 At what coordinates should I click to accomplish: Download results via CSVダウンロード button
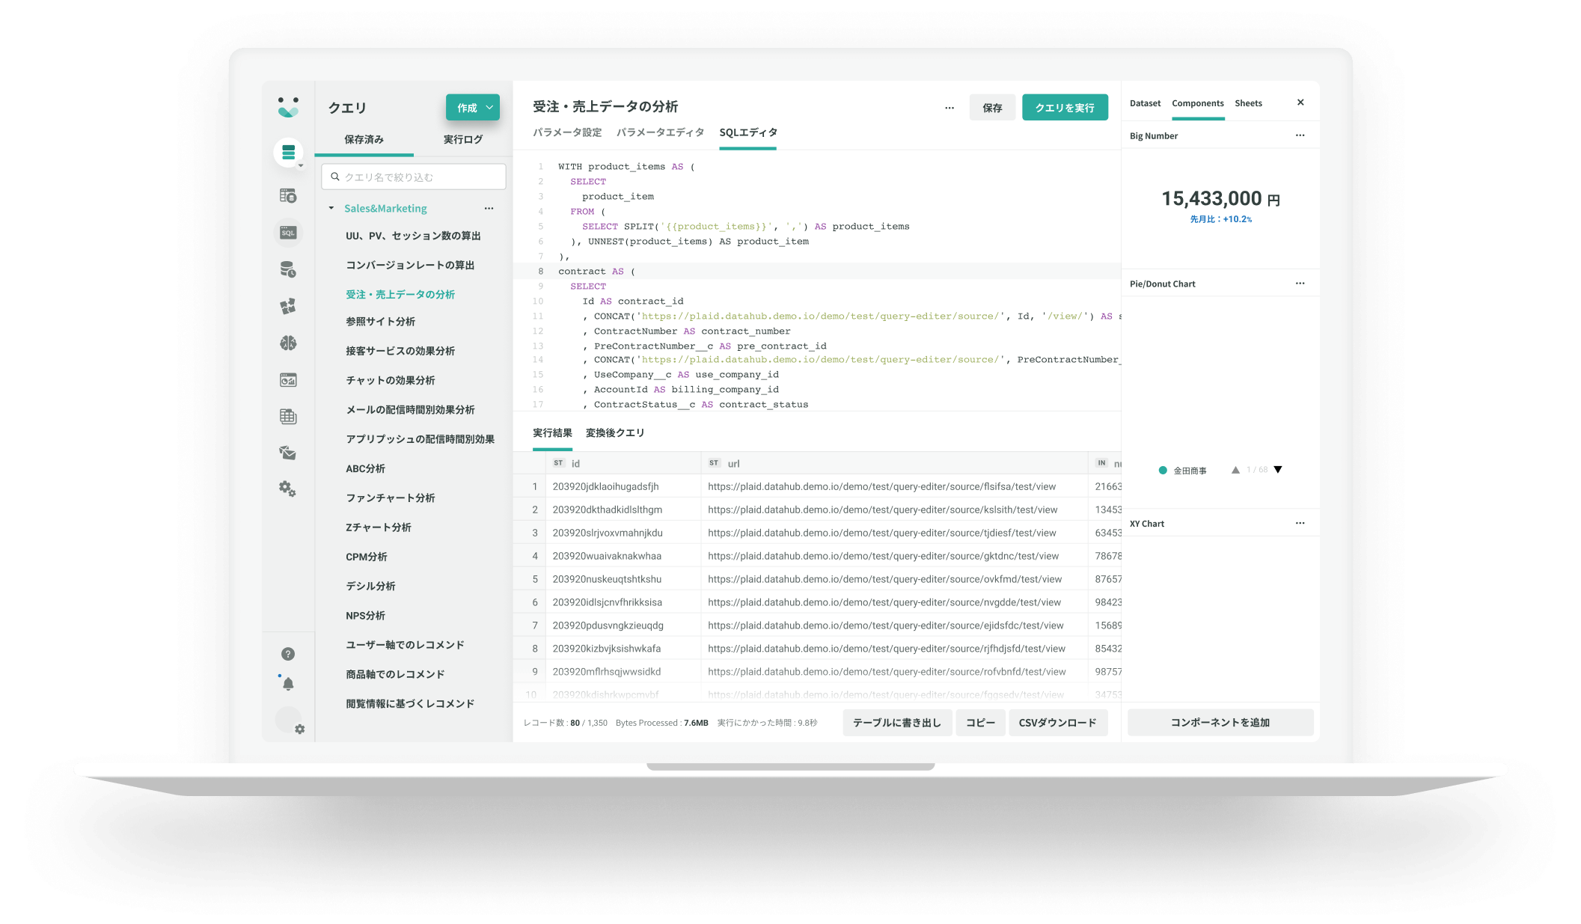[1058, 722]
